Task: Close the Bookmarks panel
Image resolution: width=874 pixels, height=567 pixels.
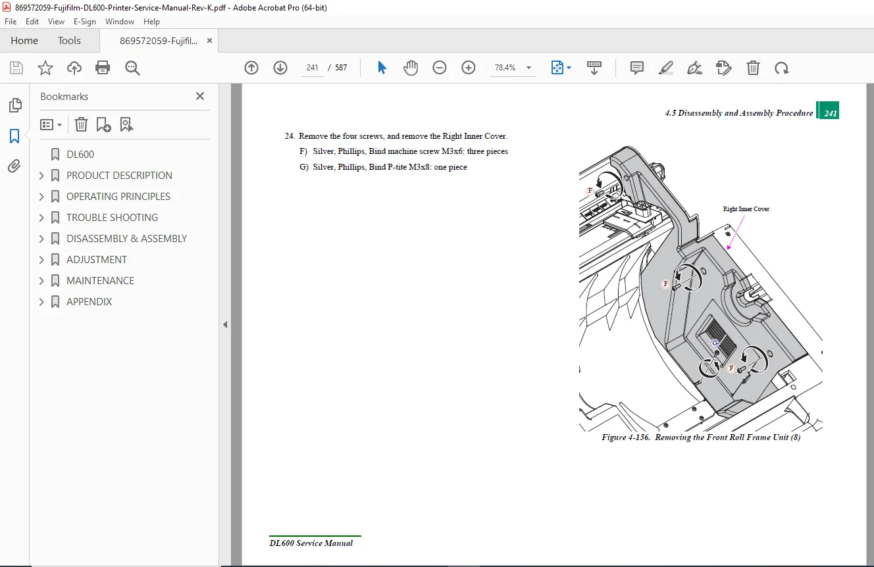Action: click(x=200, y=96)
